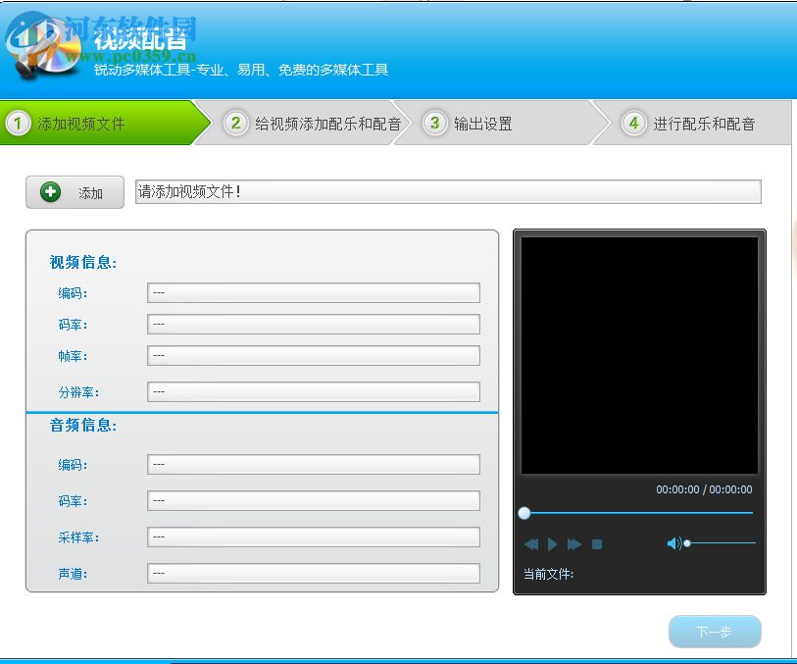The height and width of the screenshot is (664, 797).
Task: Click the volume slider handle
Action: pyautogui.click(x=687, y=543)
